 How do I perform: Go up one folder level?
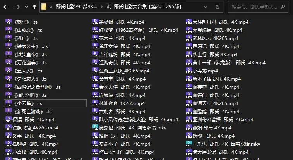point(34,7)
